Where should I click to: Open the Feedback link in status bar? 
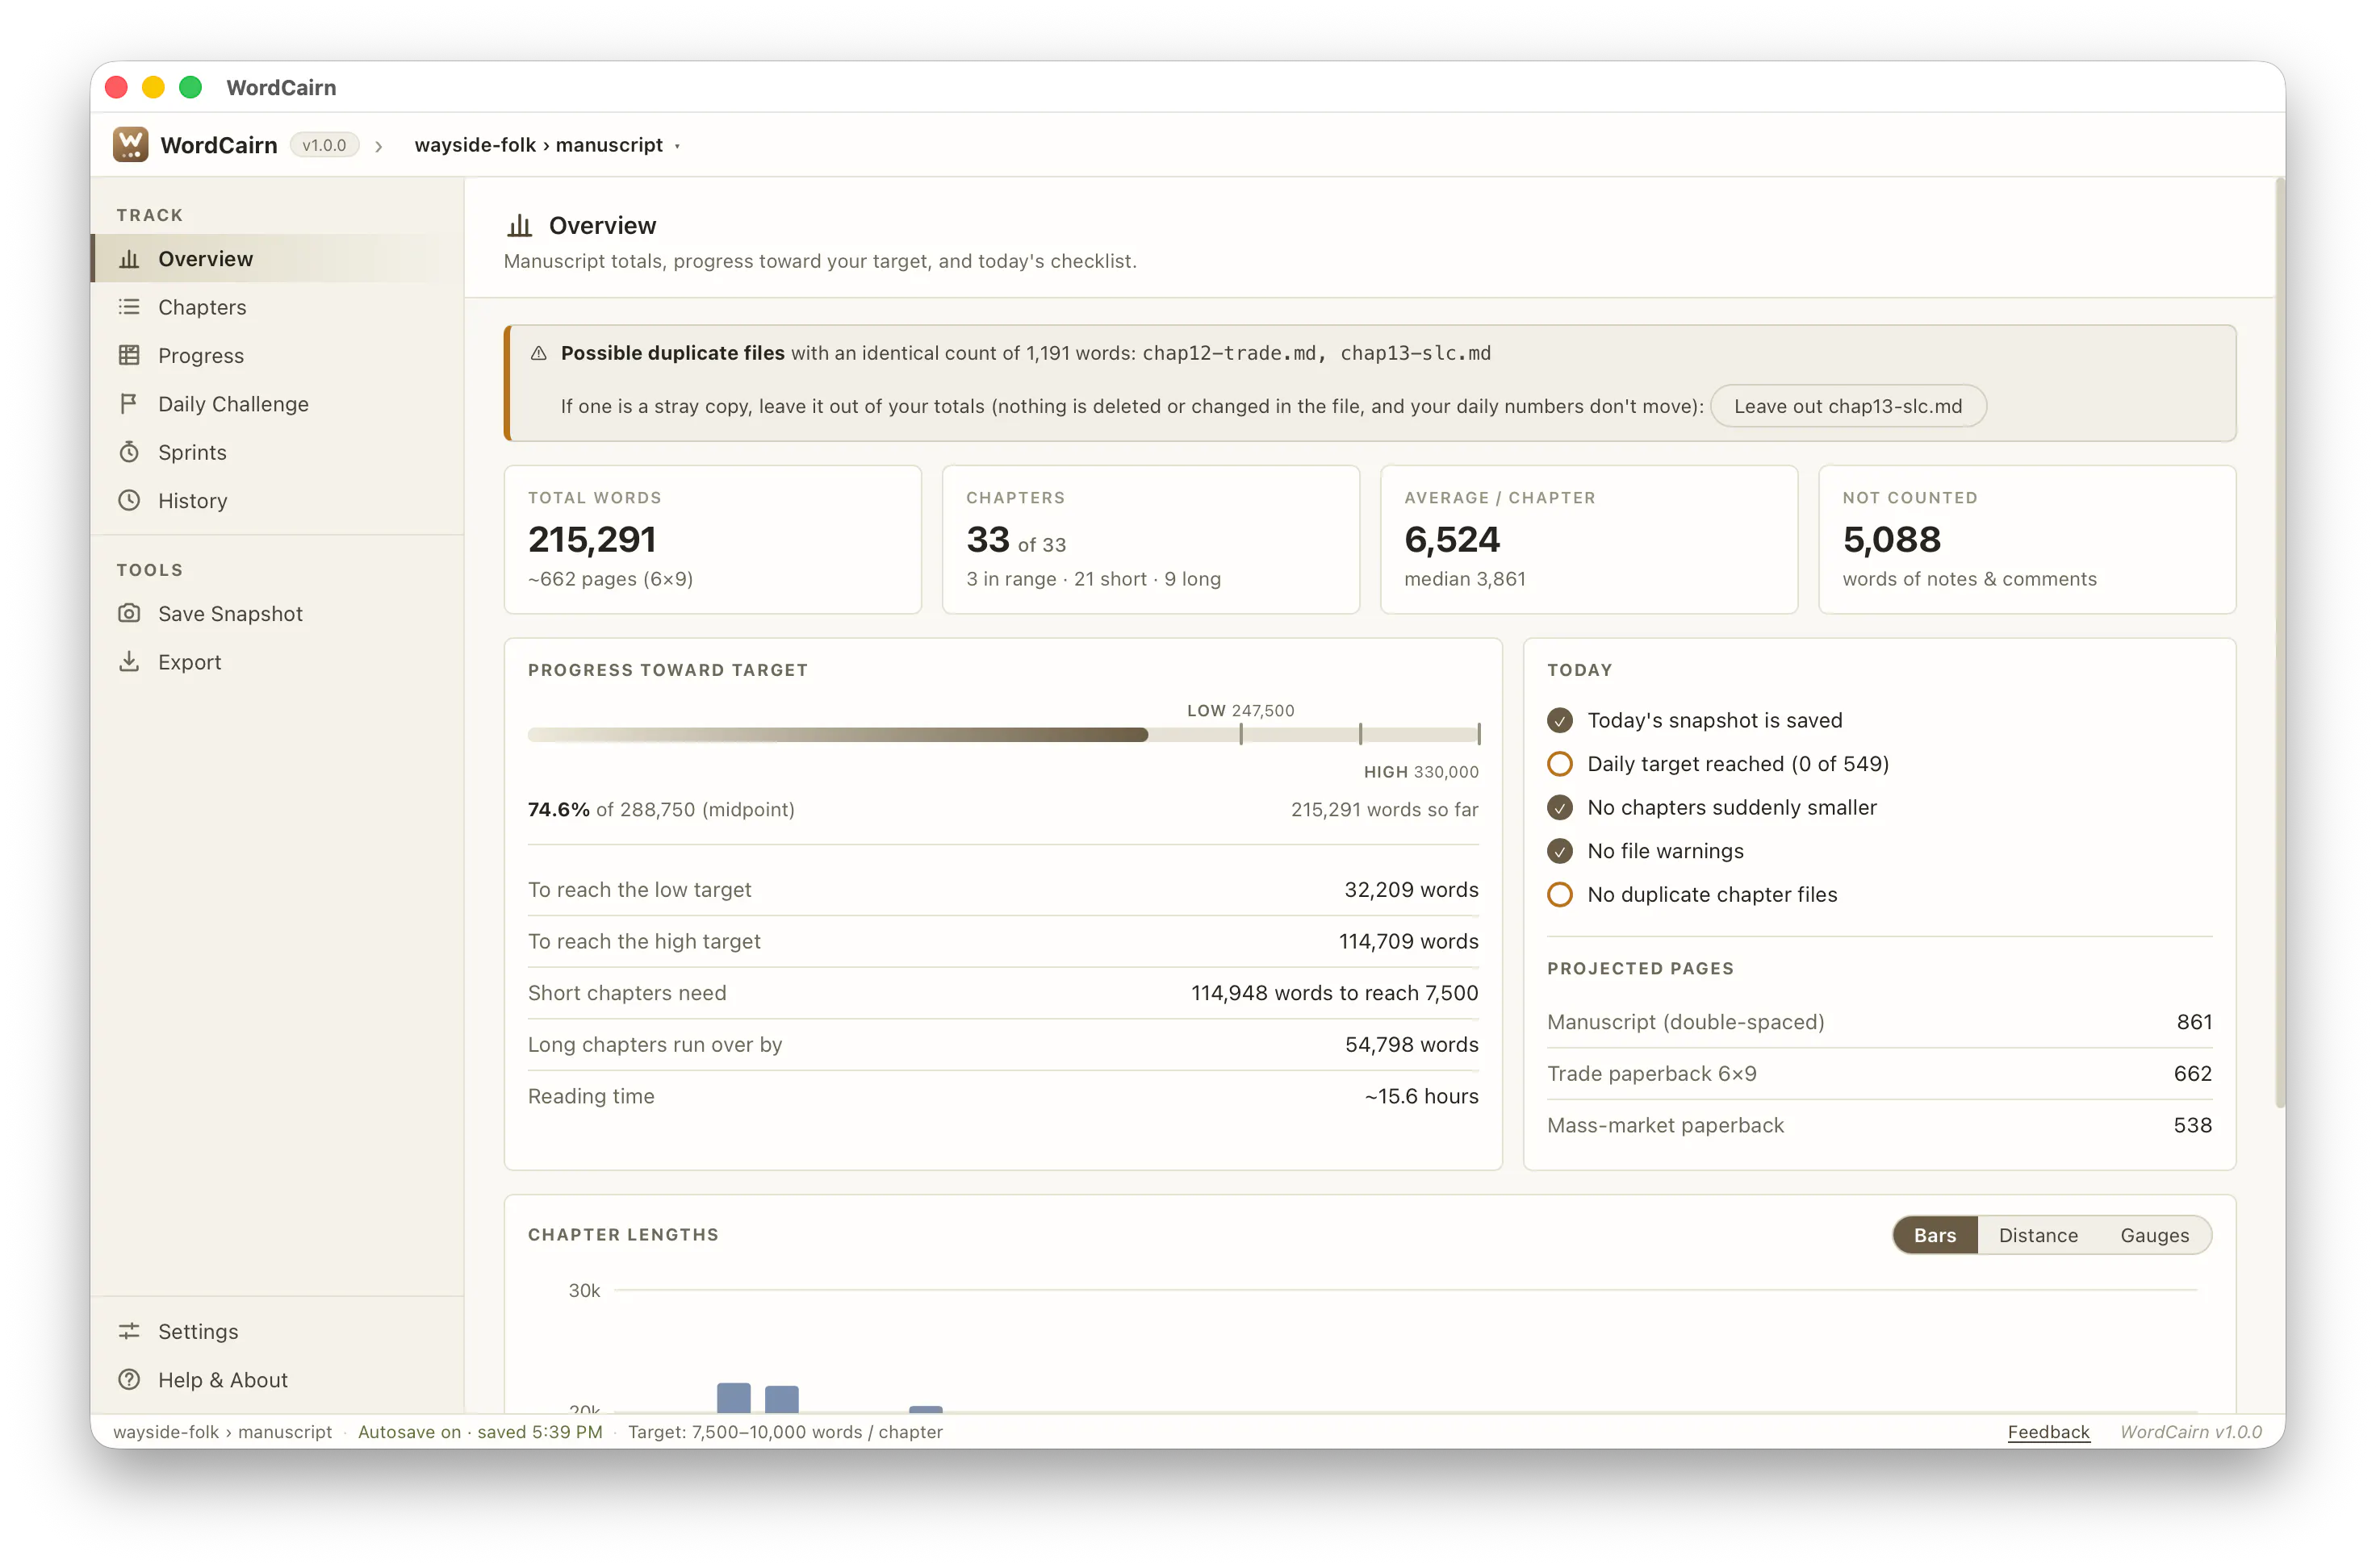pos(2048,1432)
